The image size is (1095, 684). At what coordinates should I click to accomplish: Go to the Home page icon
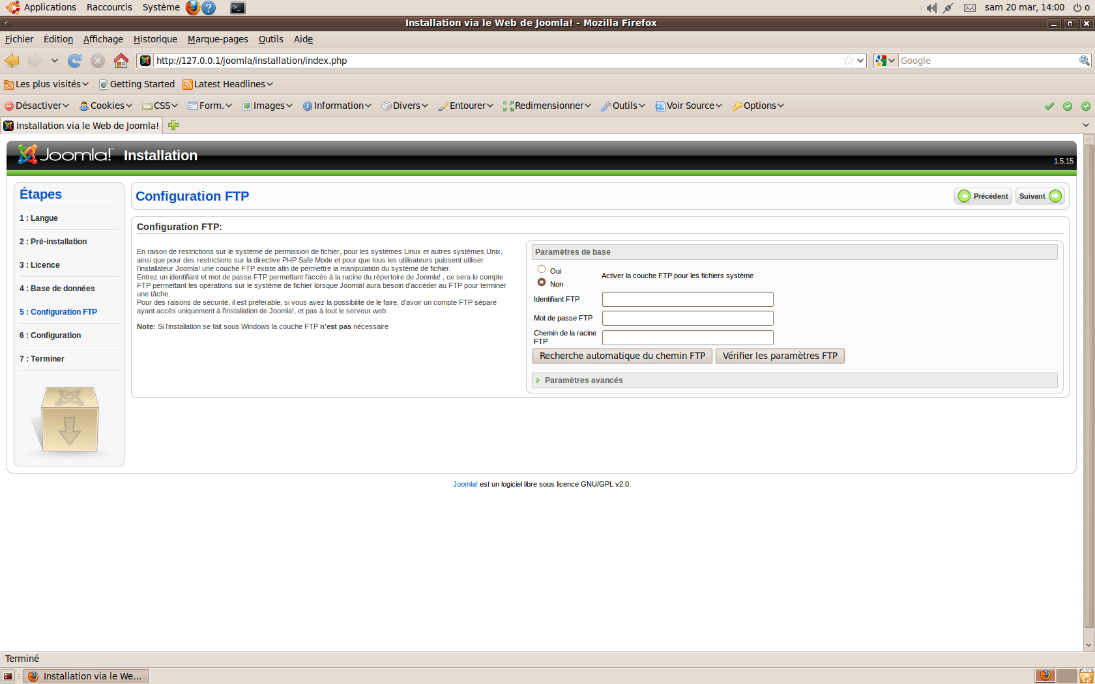tap(121, 61)
